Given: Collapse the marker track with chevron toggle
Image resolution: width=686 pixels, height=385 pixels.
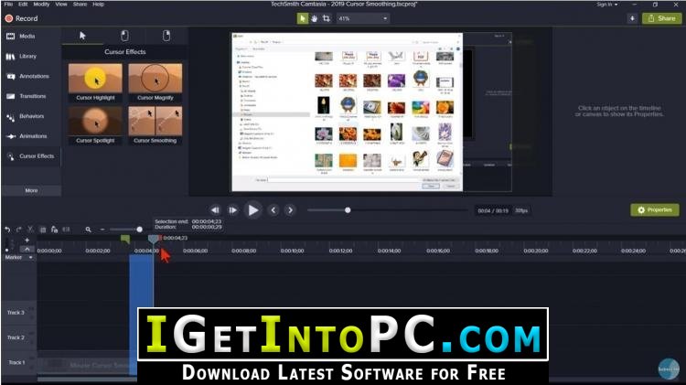Looking at the screenshot, I should [x=27, y=249].
